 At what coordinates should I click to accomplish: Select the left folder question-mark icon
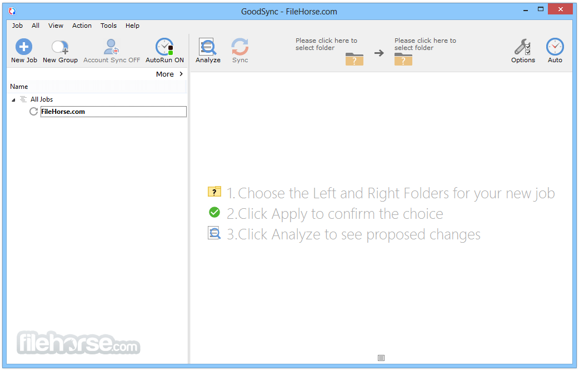[354, 59]
